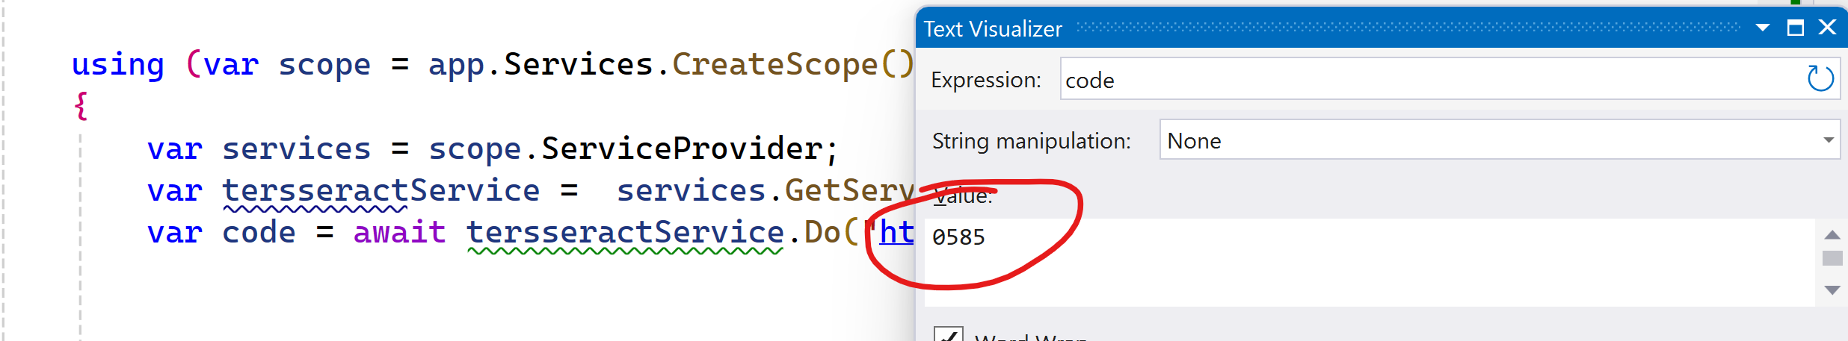
Task: Click the code variable name in editor
Action: pyautogui.click(x=259, y=233)
